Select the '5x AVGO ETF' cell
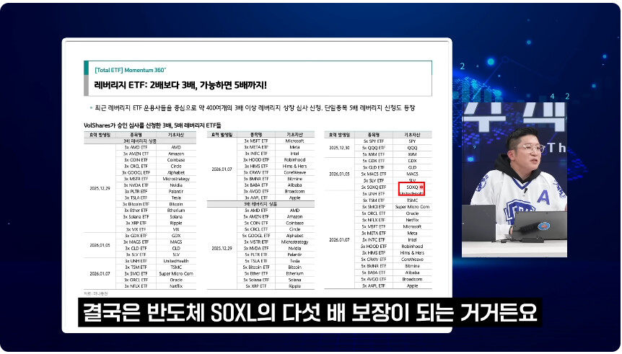Image resolution: width=622 pixels, height=354 pixels. tap(373, 279)
